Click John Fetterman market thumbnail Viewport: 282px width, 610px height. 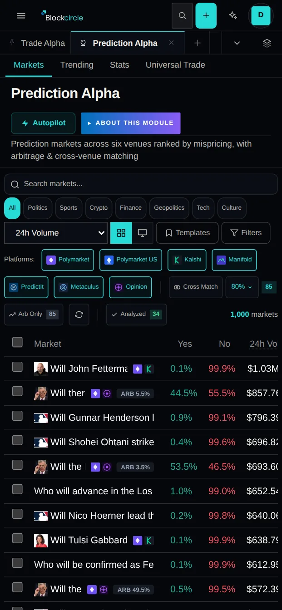pos(41,369)
